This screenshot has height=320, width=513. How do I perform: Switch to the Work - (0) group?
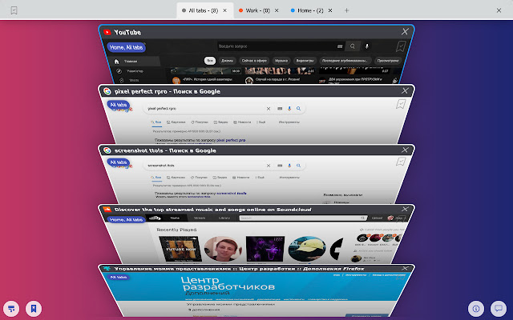[x=254, y=10]
